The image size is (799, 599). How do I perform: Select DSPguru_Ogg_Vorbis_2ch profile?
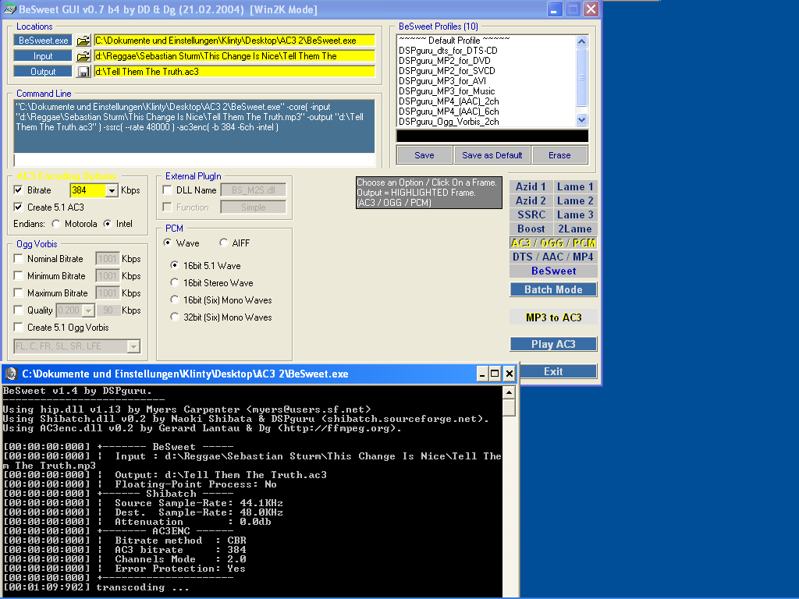[449, 122]
